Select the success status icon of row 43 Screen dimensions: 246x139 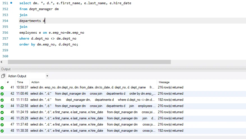click(2, 100)
